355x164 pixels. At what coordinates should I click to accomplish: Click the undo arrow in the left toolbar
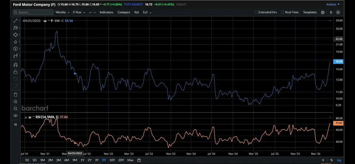tap(15, 79)
